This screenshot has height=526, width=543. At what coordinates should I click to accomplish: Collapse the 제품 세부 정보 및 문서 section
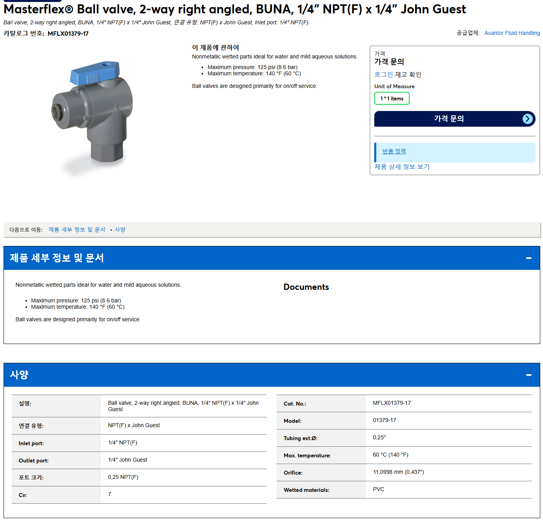(x=528, y=258)
